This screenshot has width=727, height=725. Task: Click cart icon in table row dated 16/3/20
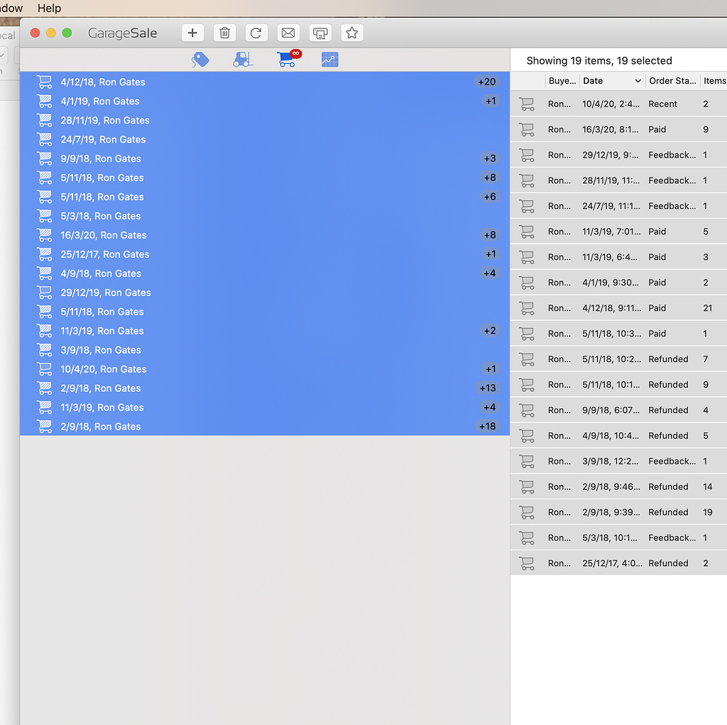[x=527, y=129]
